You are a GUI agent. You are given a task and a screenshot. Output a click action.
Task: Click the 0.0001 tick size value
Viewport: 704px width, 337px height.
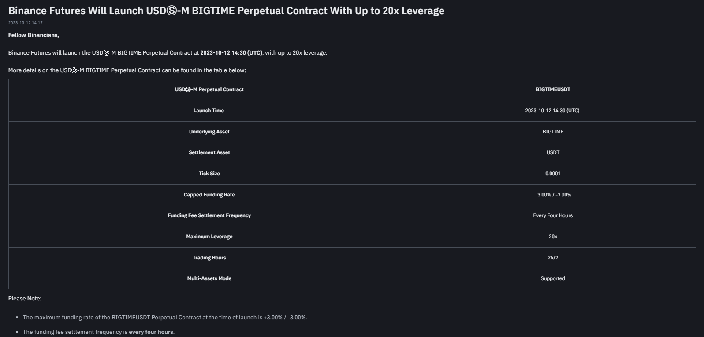(553, 174)
